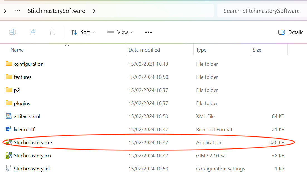Click the Stitchmastery.ico image icon
Image resolution: width=307 pixels, height=195 pixels.
coord(9,155)
